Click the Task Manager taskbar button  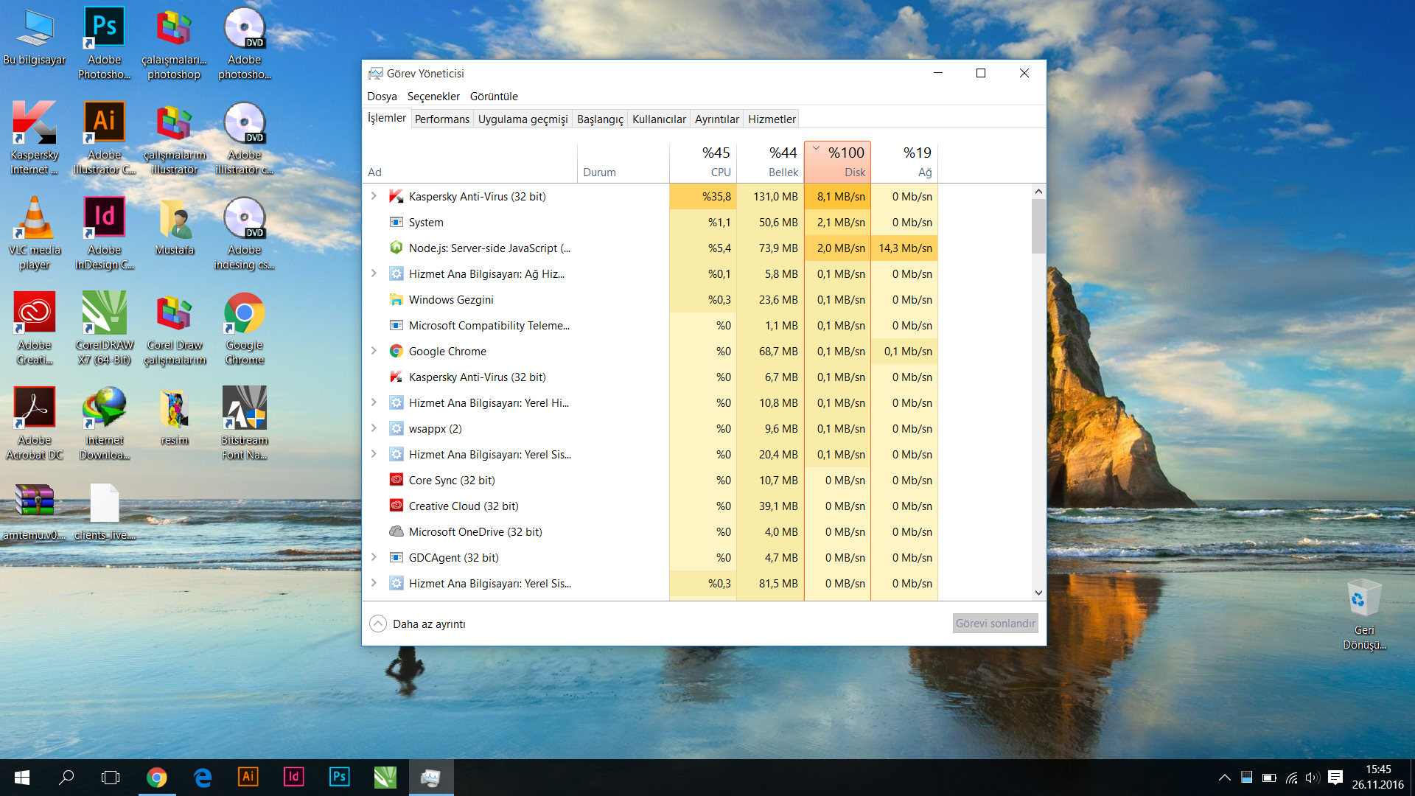click(x=430, y=778)
